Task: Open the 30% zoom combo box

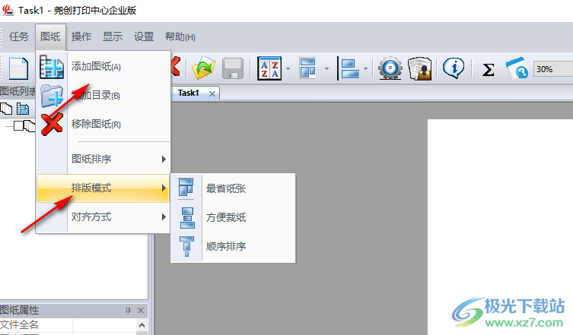Action: click(x=553, y=69)
